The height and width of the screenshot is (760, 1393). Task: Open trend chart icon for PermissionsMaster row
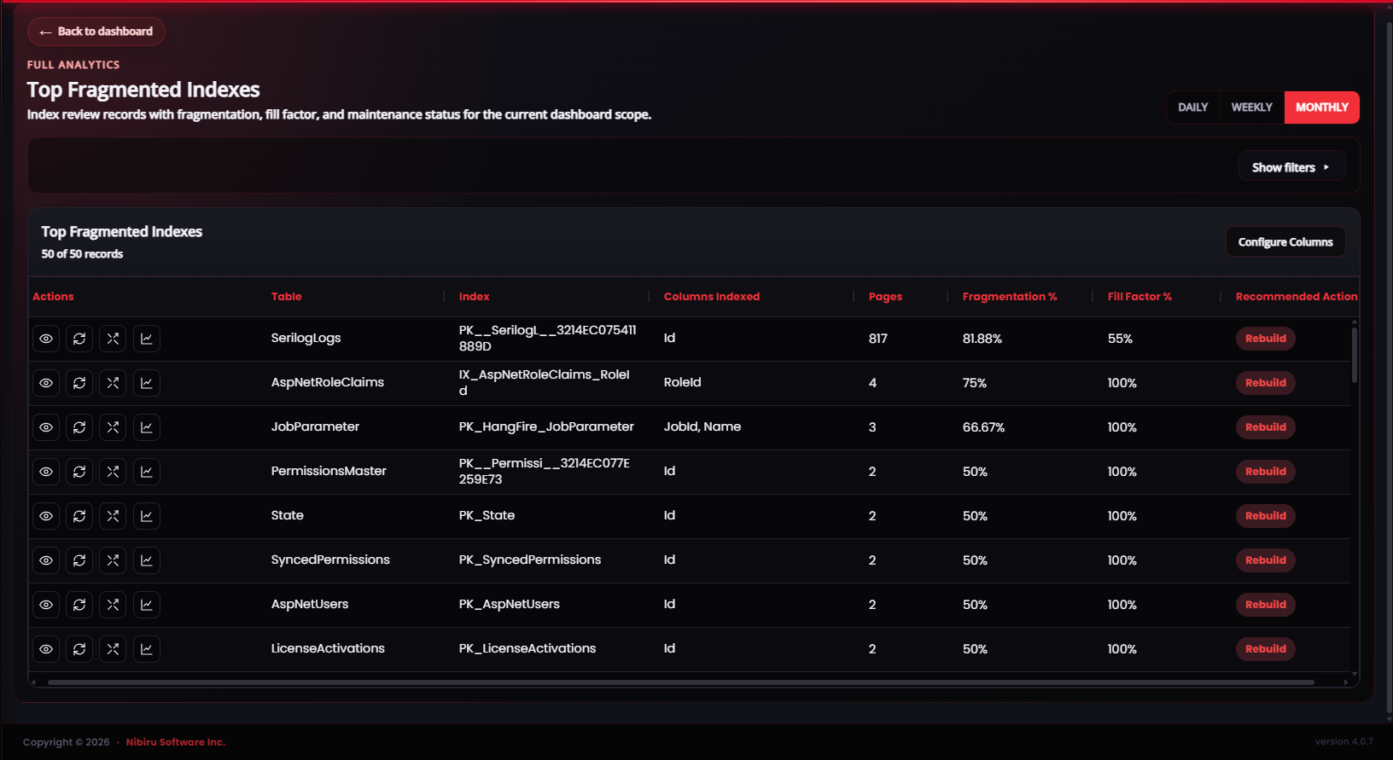point(147,472)
